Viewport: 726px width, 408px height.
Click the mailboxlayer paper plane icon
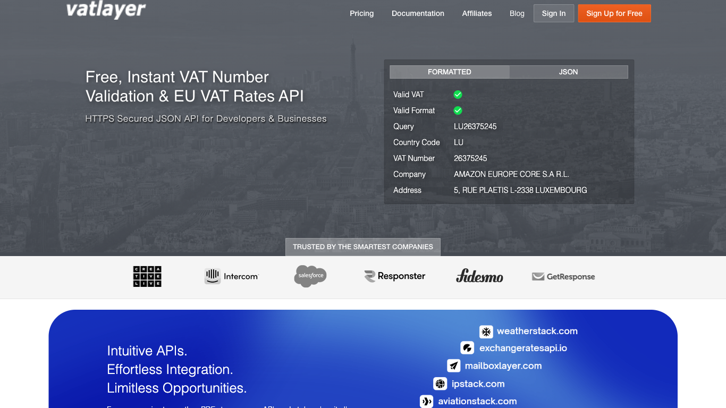(453, 366)
